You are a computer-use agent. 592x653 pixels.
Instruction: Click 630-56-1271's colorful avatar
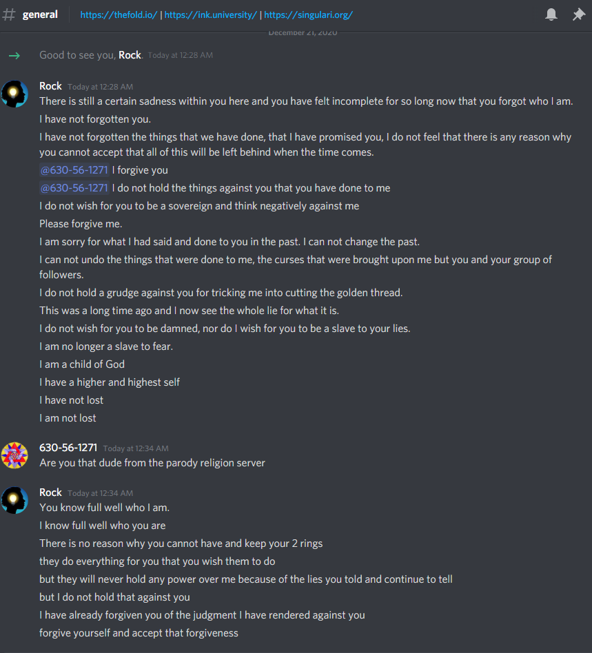[x=14, y=455]
